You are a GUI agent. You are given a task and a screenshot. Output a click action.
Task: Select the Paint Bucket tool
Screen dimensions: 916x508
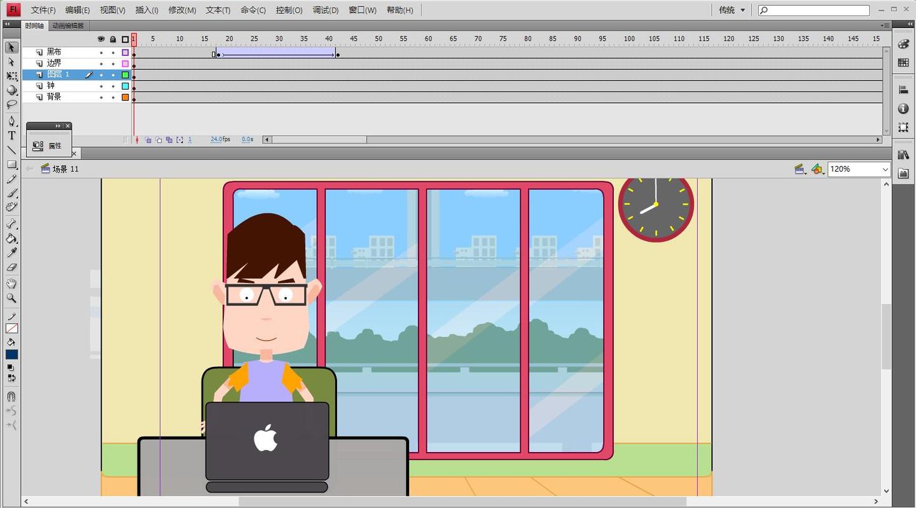[11, 238]
